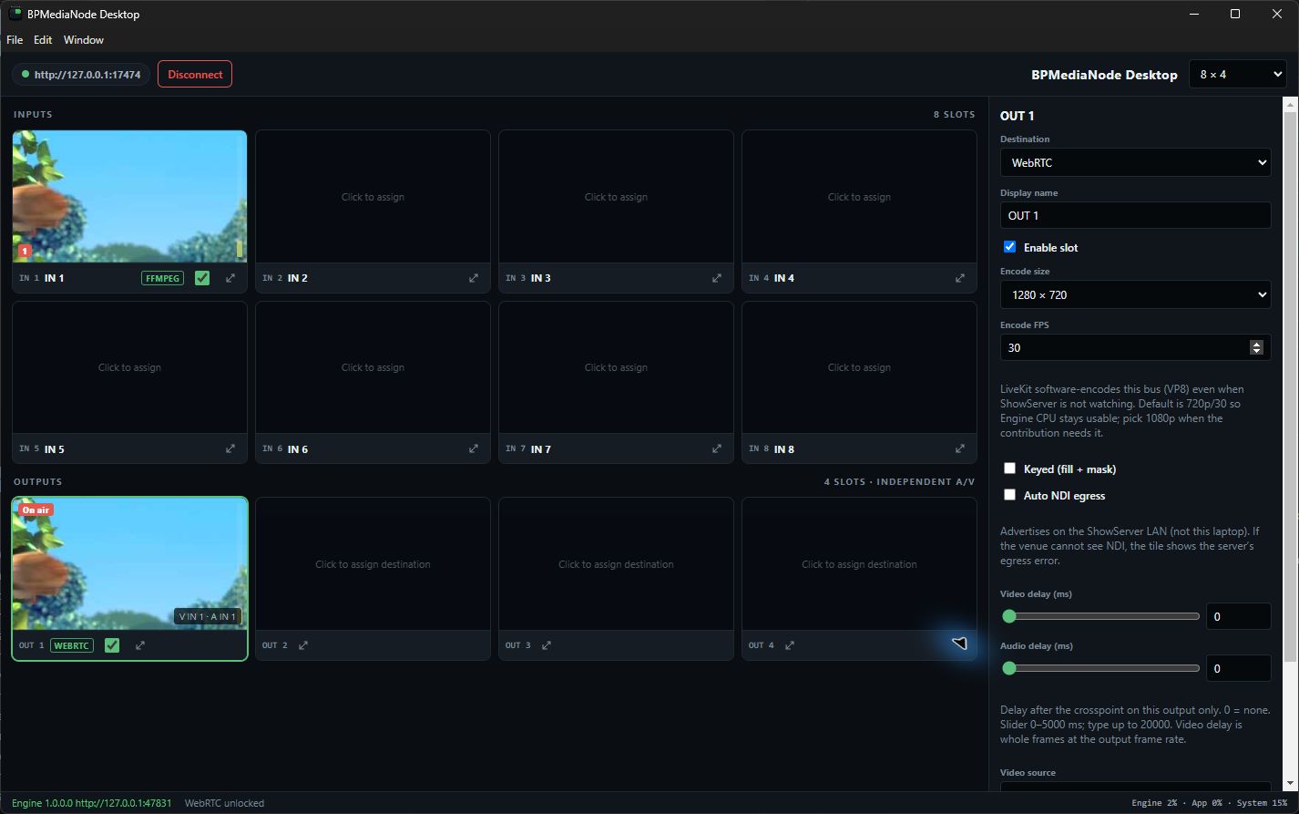1299x814 pixels.
Task: Open the Destination WebRTC dropdown
Action: click(x=1135, y=162)
